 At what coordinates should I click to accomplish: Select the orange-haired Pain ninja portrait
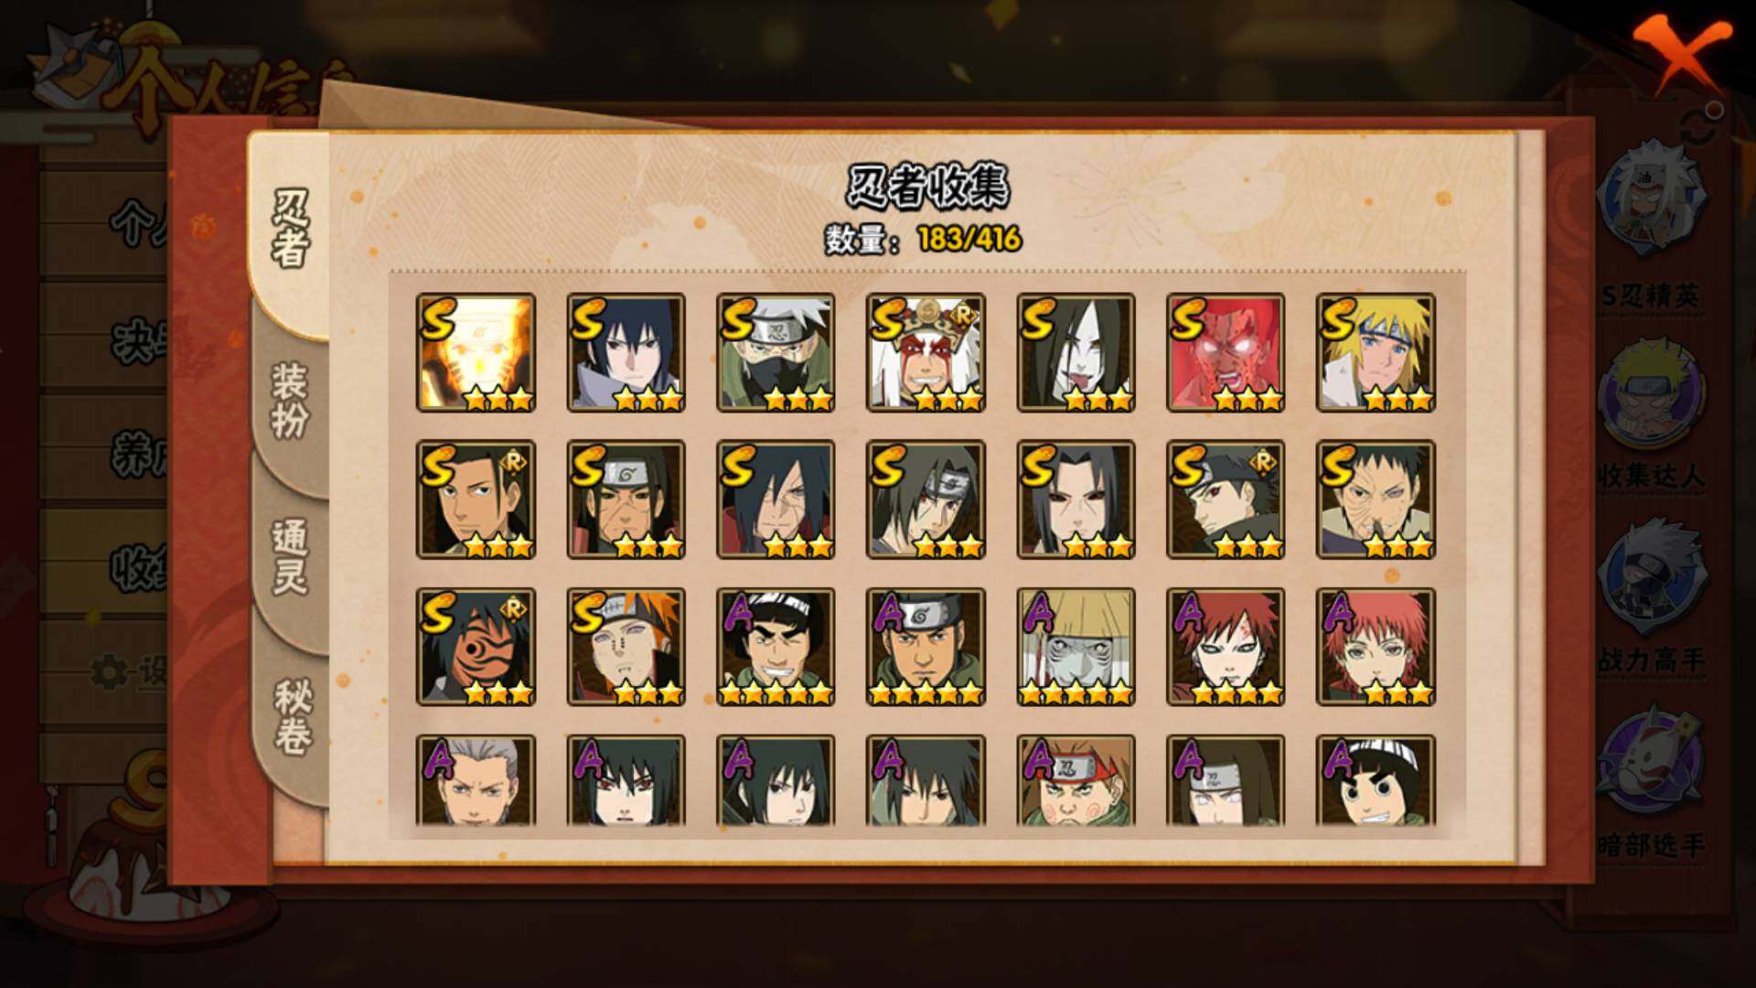(x=626, y=647)
